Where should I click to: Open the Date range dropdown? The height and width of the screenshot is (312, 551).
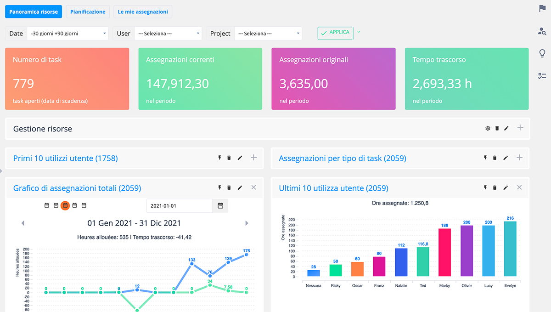point(67,33)
